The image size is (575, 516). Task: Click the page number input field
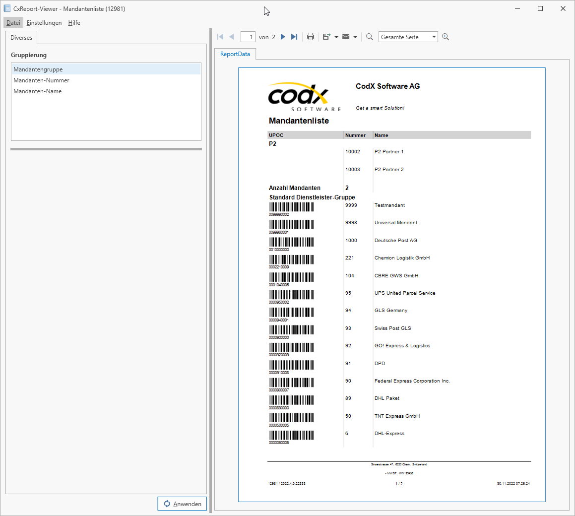(248, 37)
